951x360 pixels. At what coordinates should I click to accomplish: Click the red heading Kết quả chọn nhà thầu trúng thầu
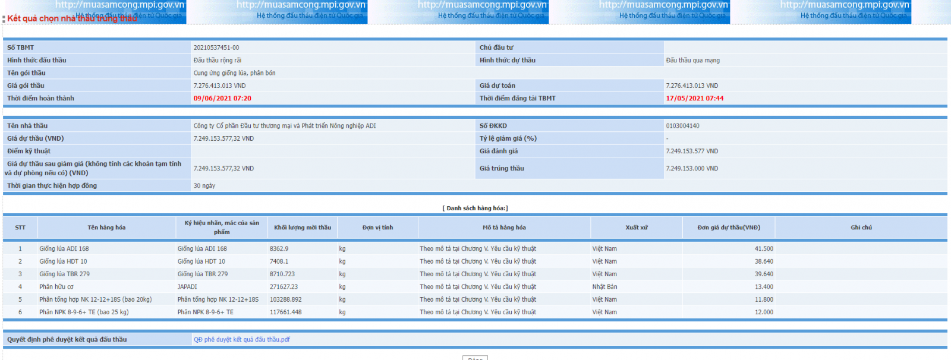[71, 18]
